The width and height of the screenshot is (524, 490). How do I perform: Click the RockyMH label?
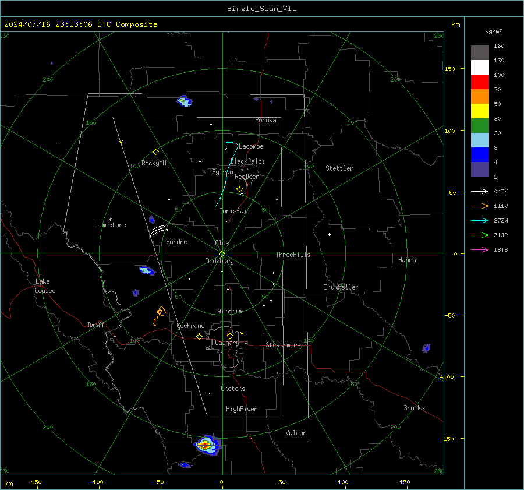coord(154,163)
